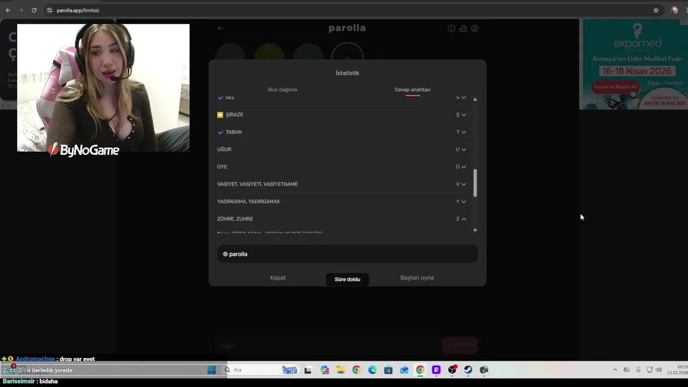Switch to the Cevap anahtarı tab
The image size is (688, 387).
(x=412, y=90)
